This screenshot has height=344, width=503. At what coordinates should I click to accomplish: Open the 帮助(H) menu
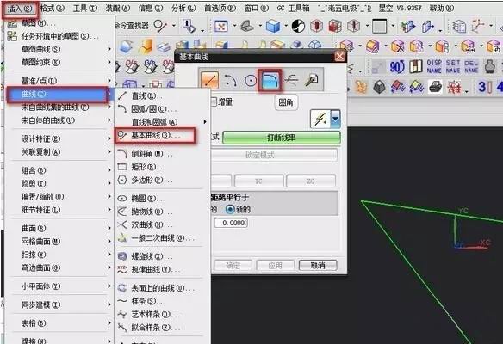pos(442,8)
